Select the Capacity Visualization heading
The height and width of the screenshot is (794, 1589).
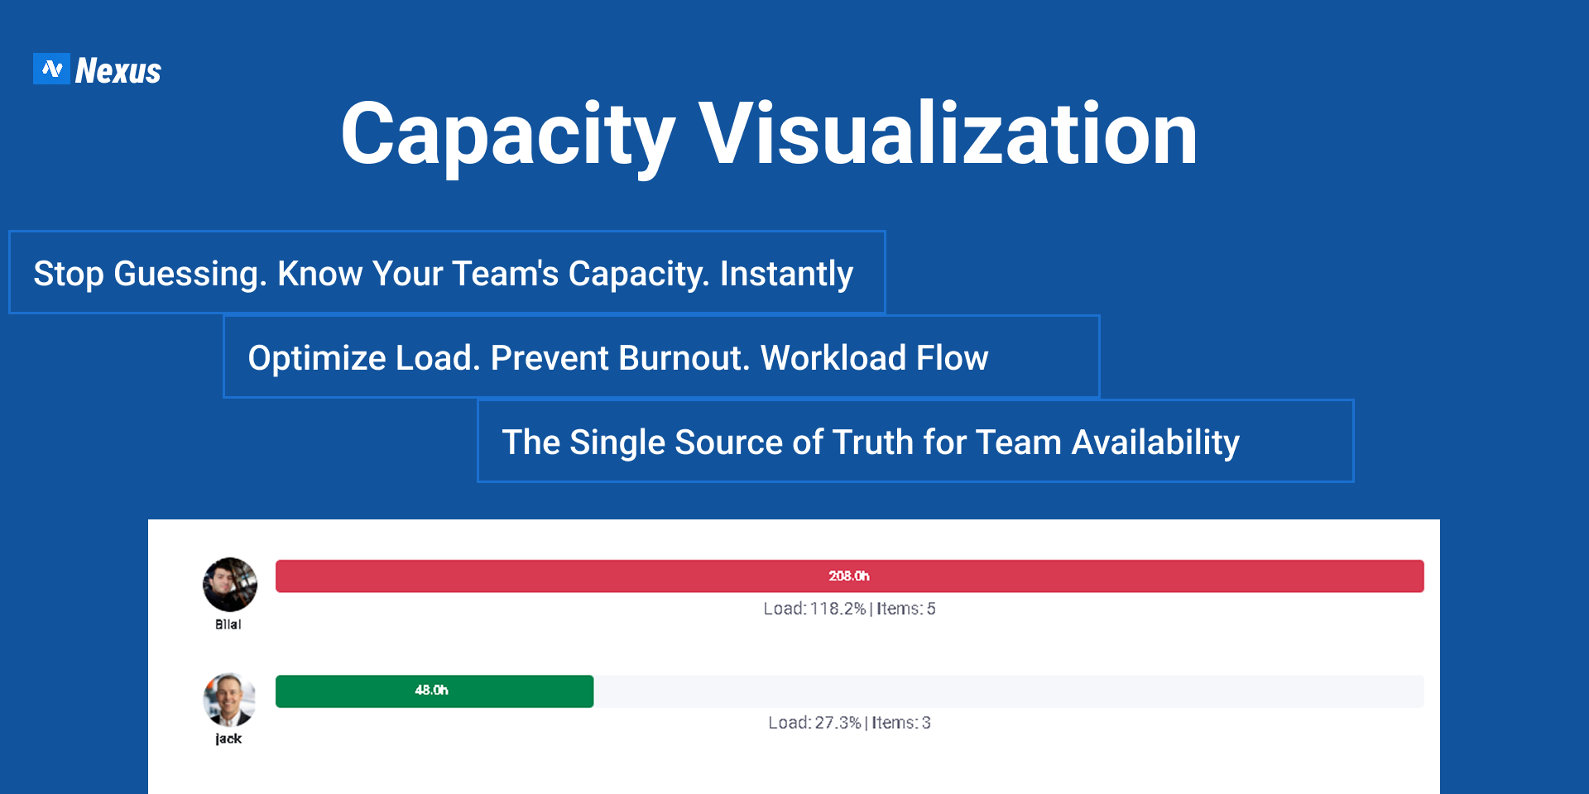point(769,134)
